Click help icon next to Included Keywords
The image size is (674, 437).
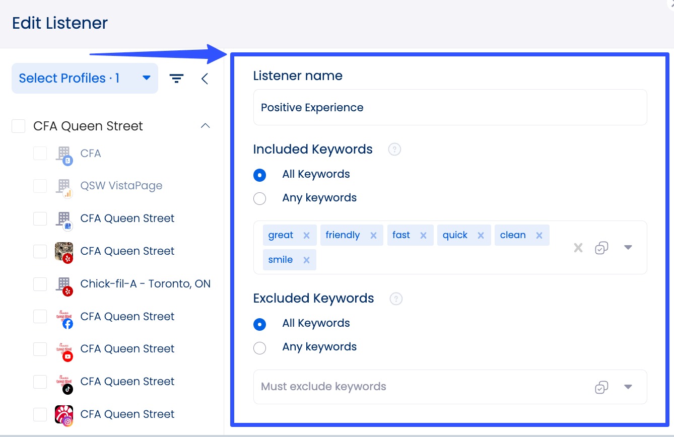[x=394, y=150]
